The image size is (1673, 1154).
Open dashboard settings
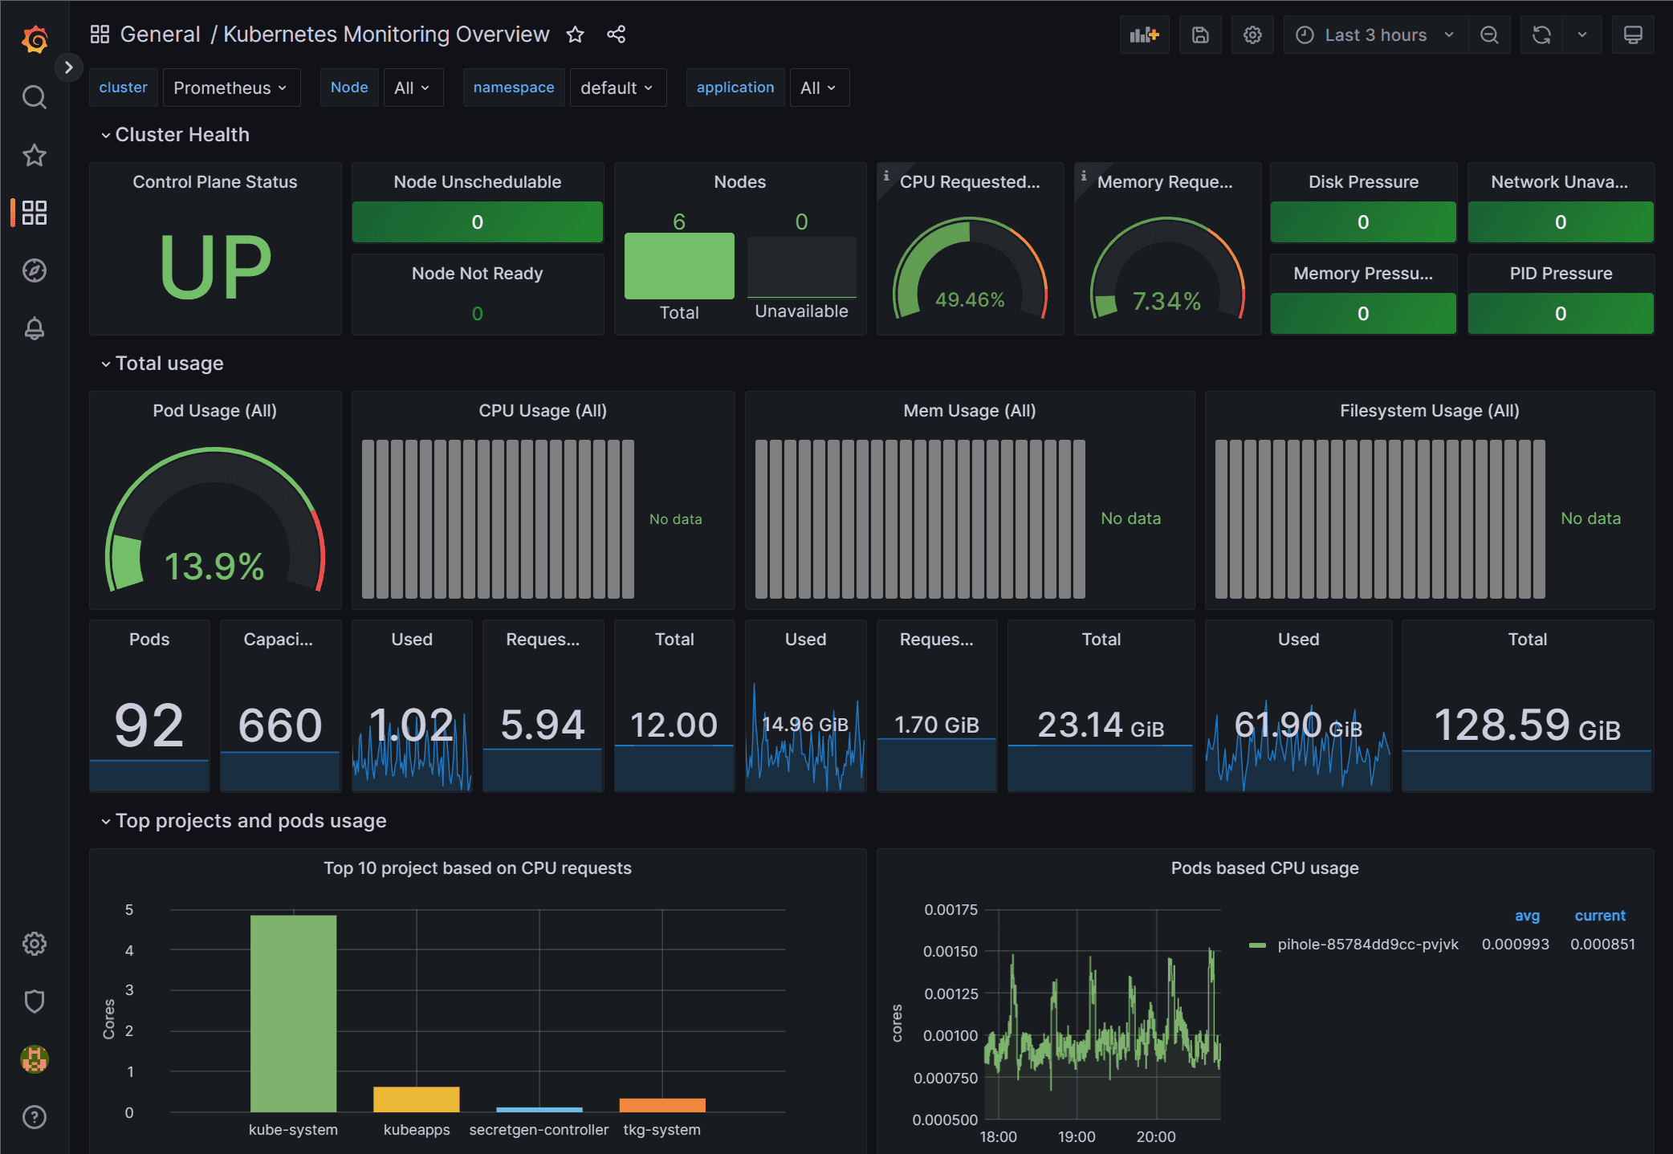pos(1252,35)
